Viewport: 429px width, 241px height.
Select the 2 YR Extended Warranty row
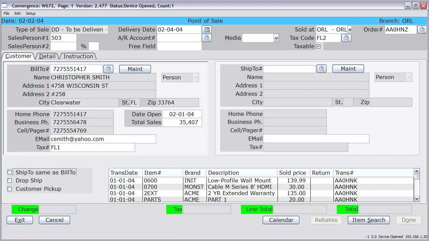pyautogui.click(x=261, y=193)
